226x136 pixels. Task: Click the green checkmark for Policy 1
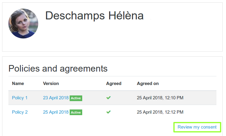109,98
